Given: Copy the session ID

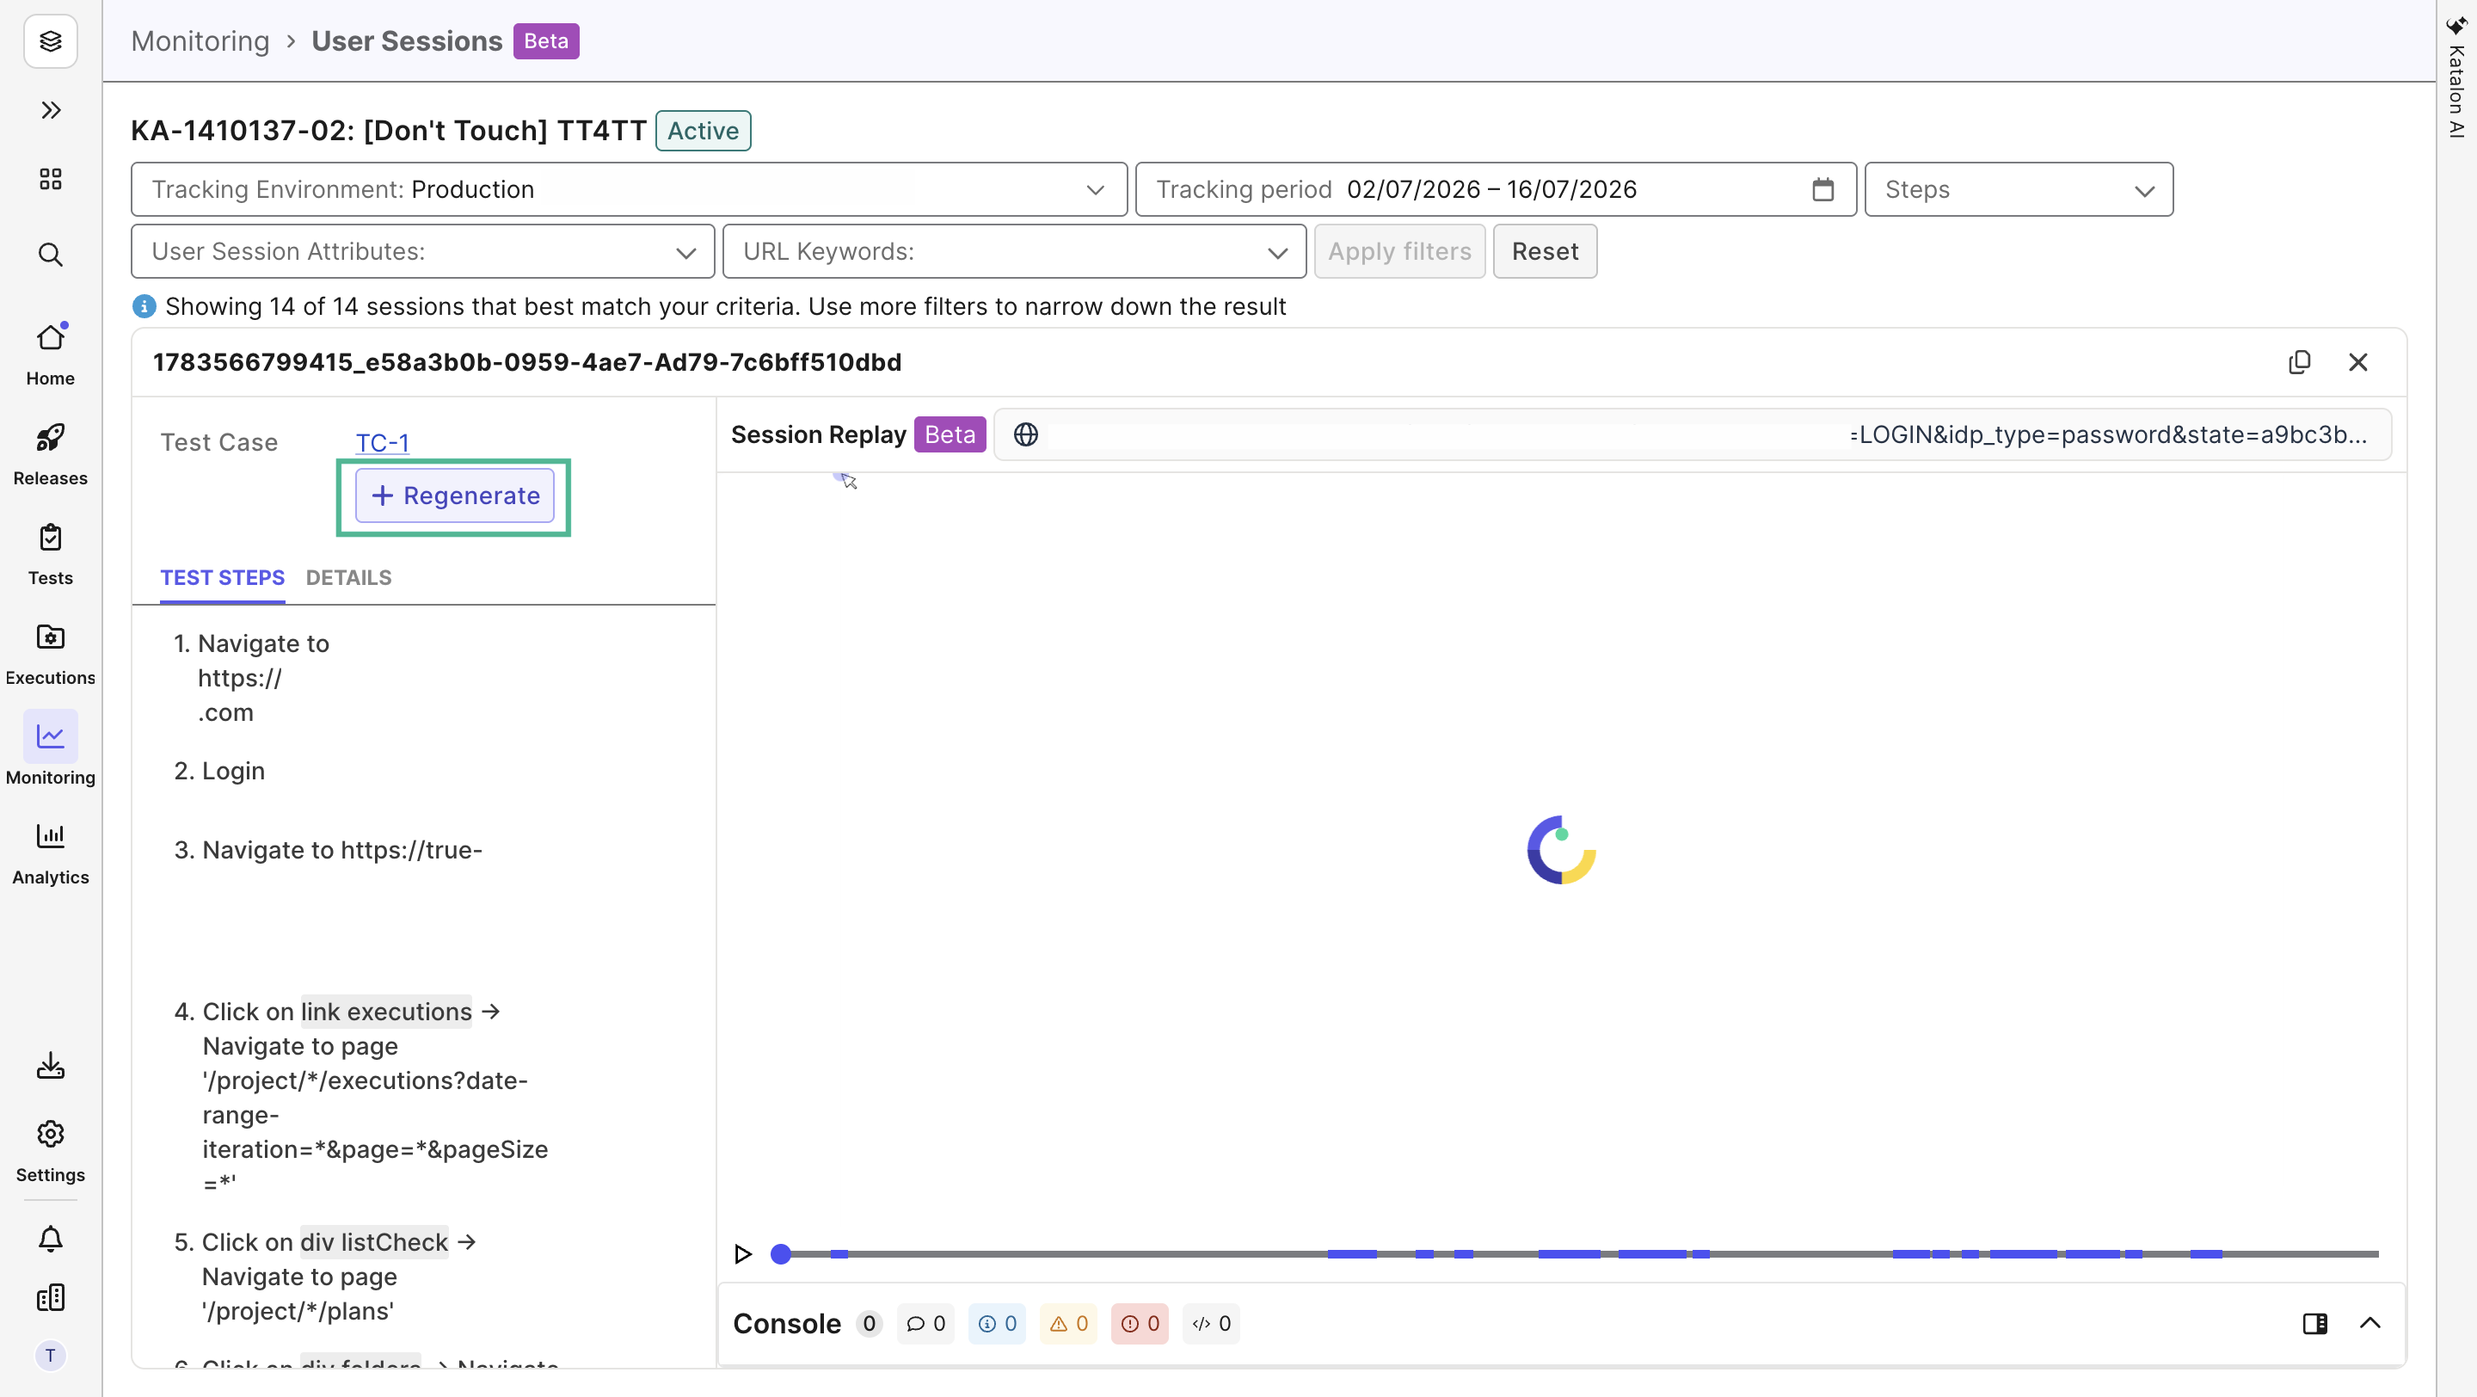Looking at the screenshot, I should (x=2299, y=362).
